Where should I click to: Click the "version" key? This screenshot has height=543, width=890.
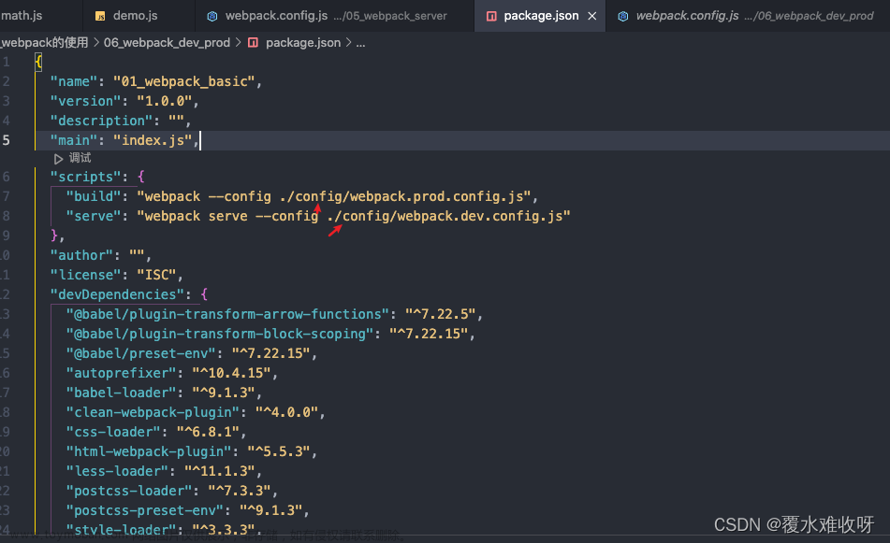tap(86, 101)
